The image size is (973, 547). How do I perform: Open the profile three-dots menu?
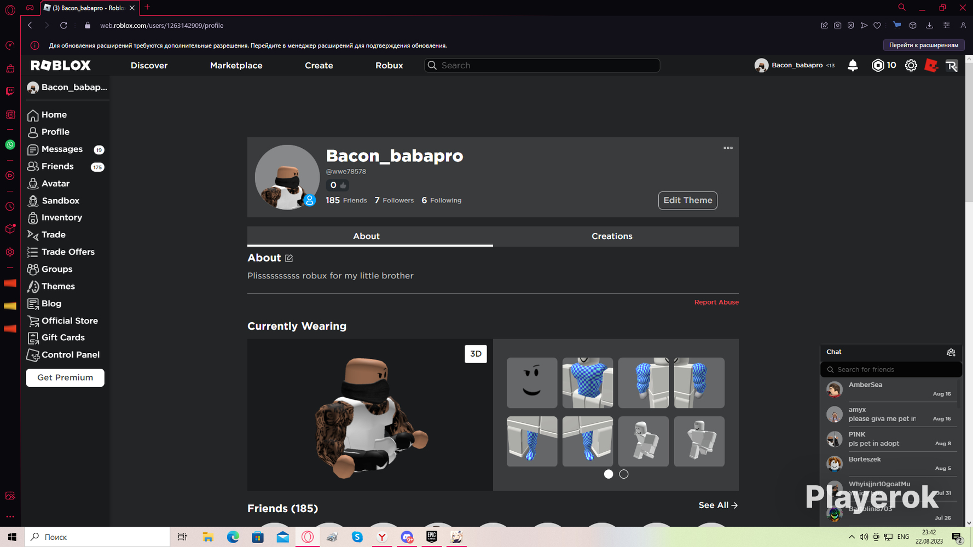point(728,148)
